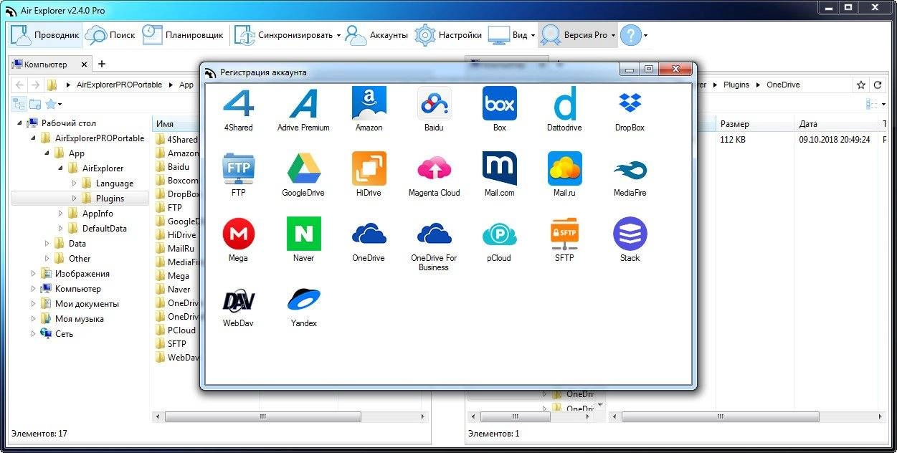Pick the Naver icon
Screen dimensions: 897x453
[x=303, y=234]
